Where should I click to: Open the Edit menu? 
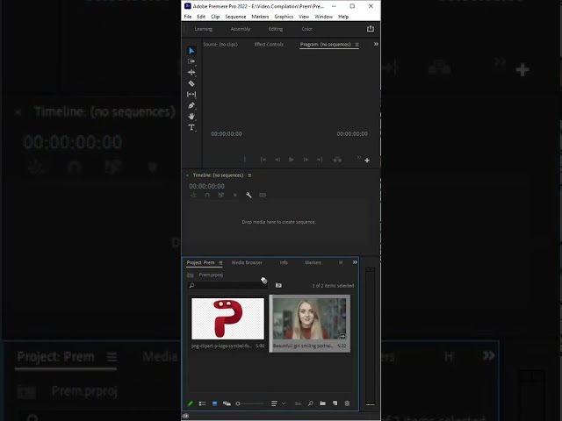coord(201,17)
